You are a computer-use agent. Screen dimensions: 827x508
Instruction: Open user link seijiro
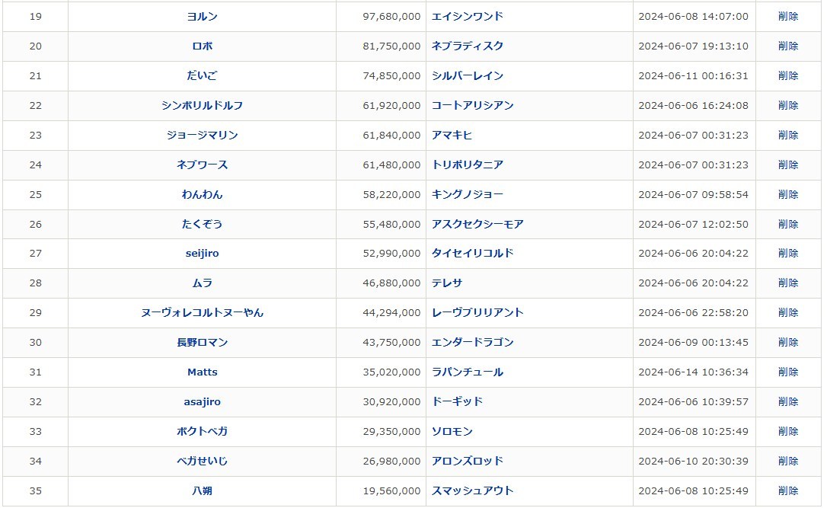[202, 253]
